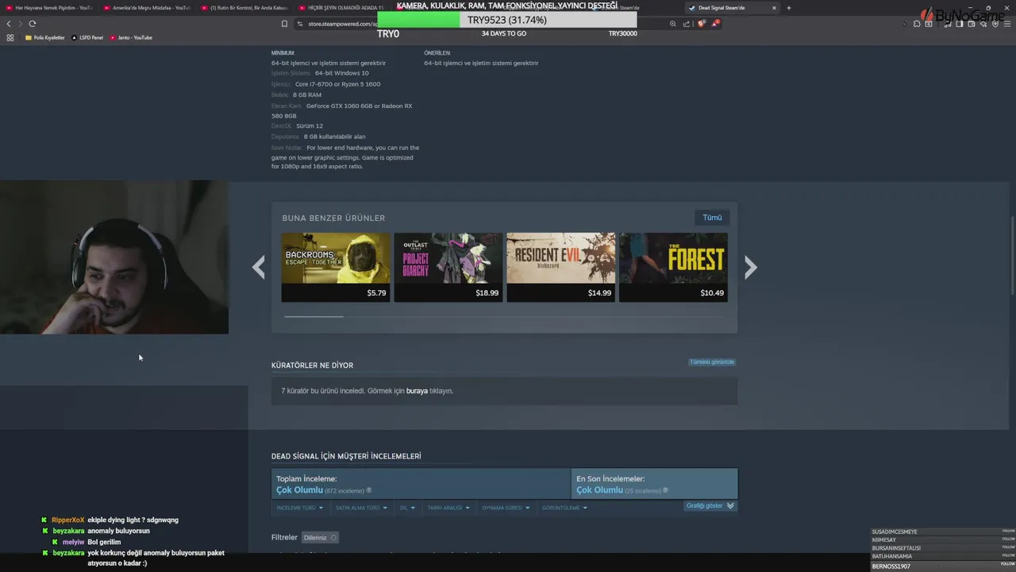Bookmark this page icon in address bar

click(x=284, y=24)
